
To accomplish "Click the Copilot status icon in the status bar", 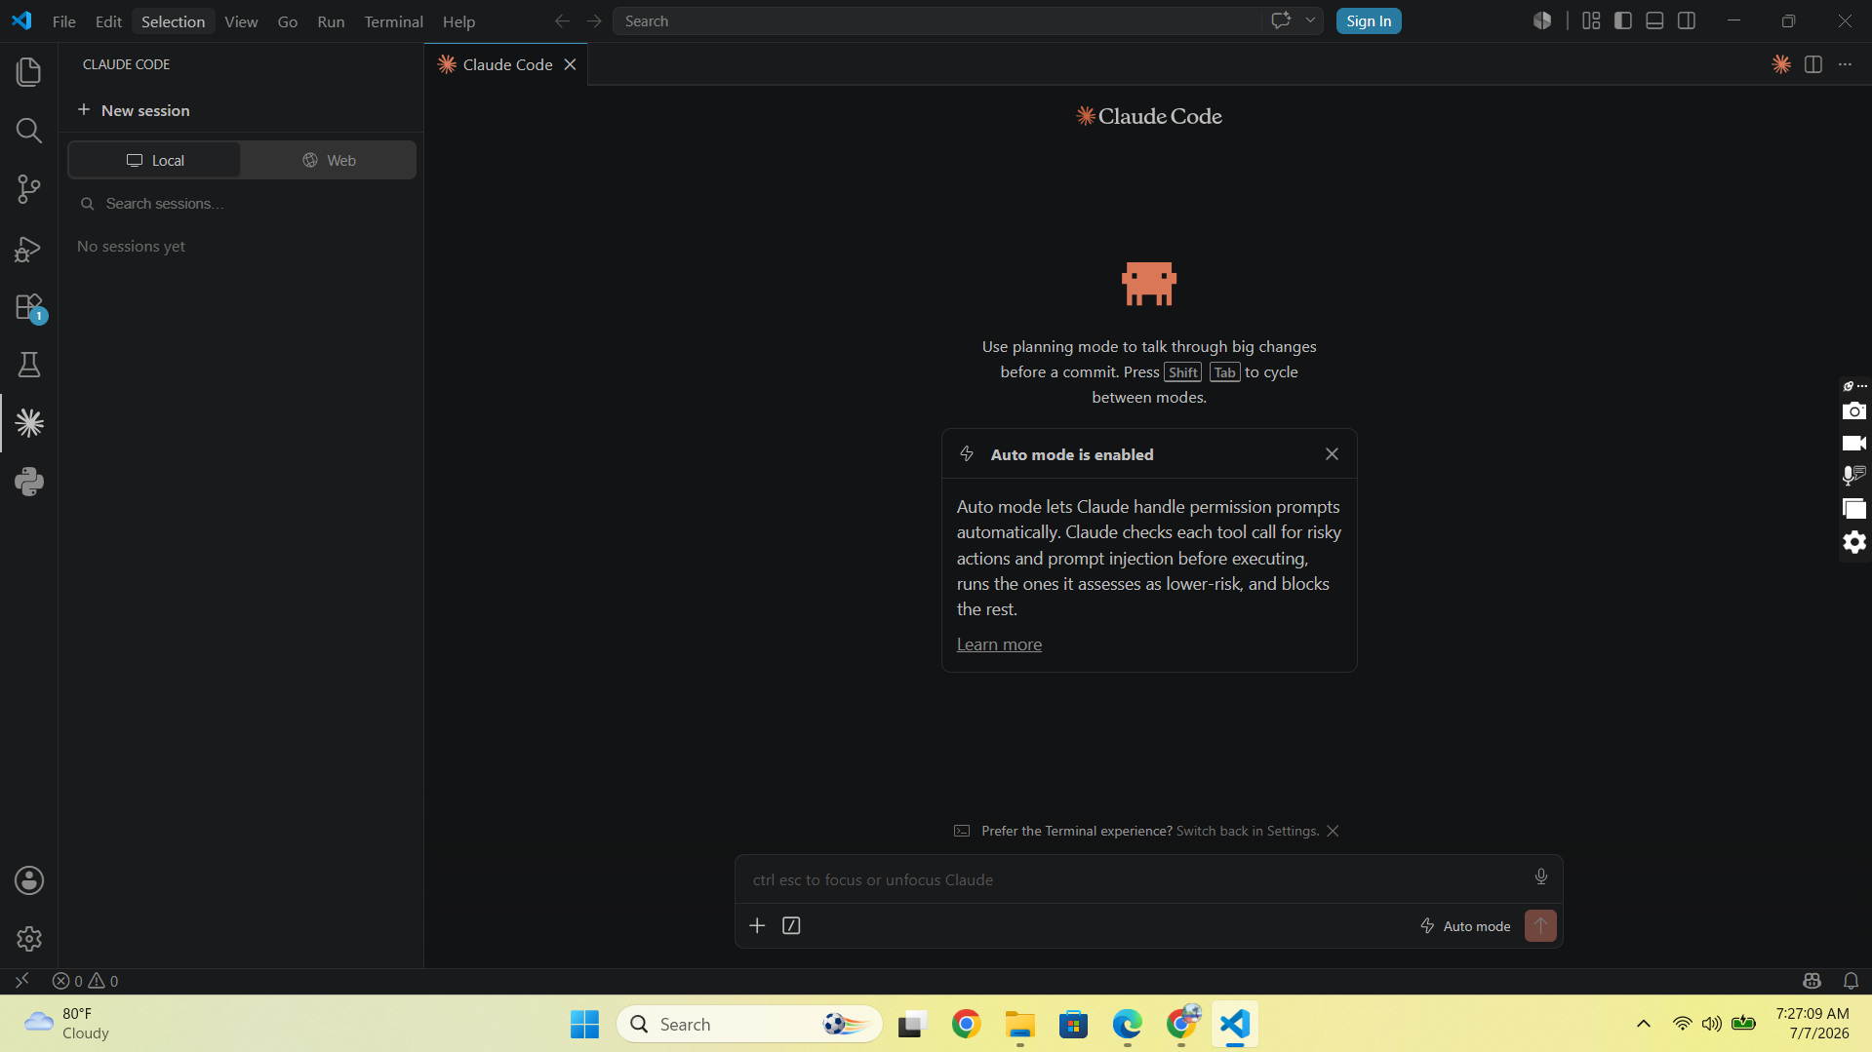I will [1812, 981].
